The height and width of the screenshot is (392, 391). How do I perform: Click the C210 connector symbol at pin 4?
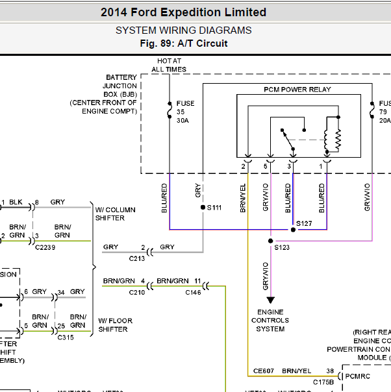pos(150,286)
